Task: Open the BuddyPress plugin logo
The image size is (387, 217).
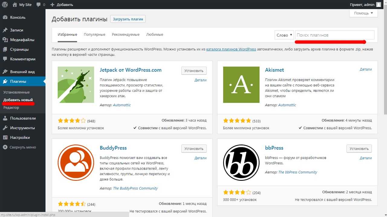Action: pyautogui.click(x=76, y=162)
